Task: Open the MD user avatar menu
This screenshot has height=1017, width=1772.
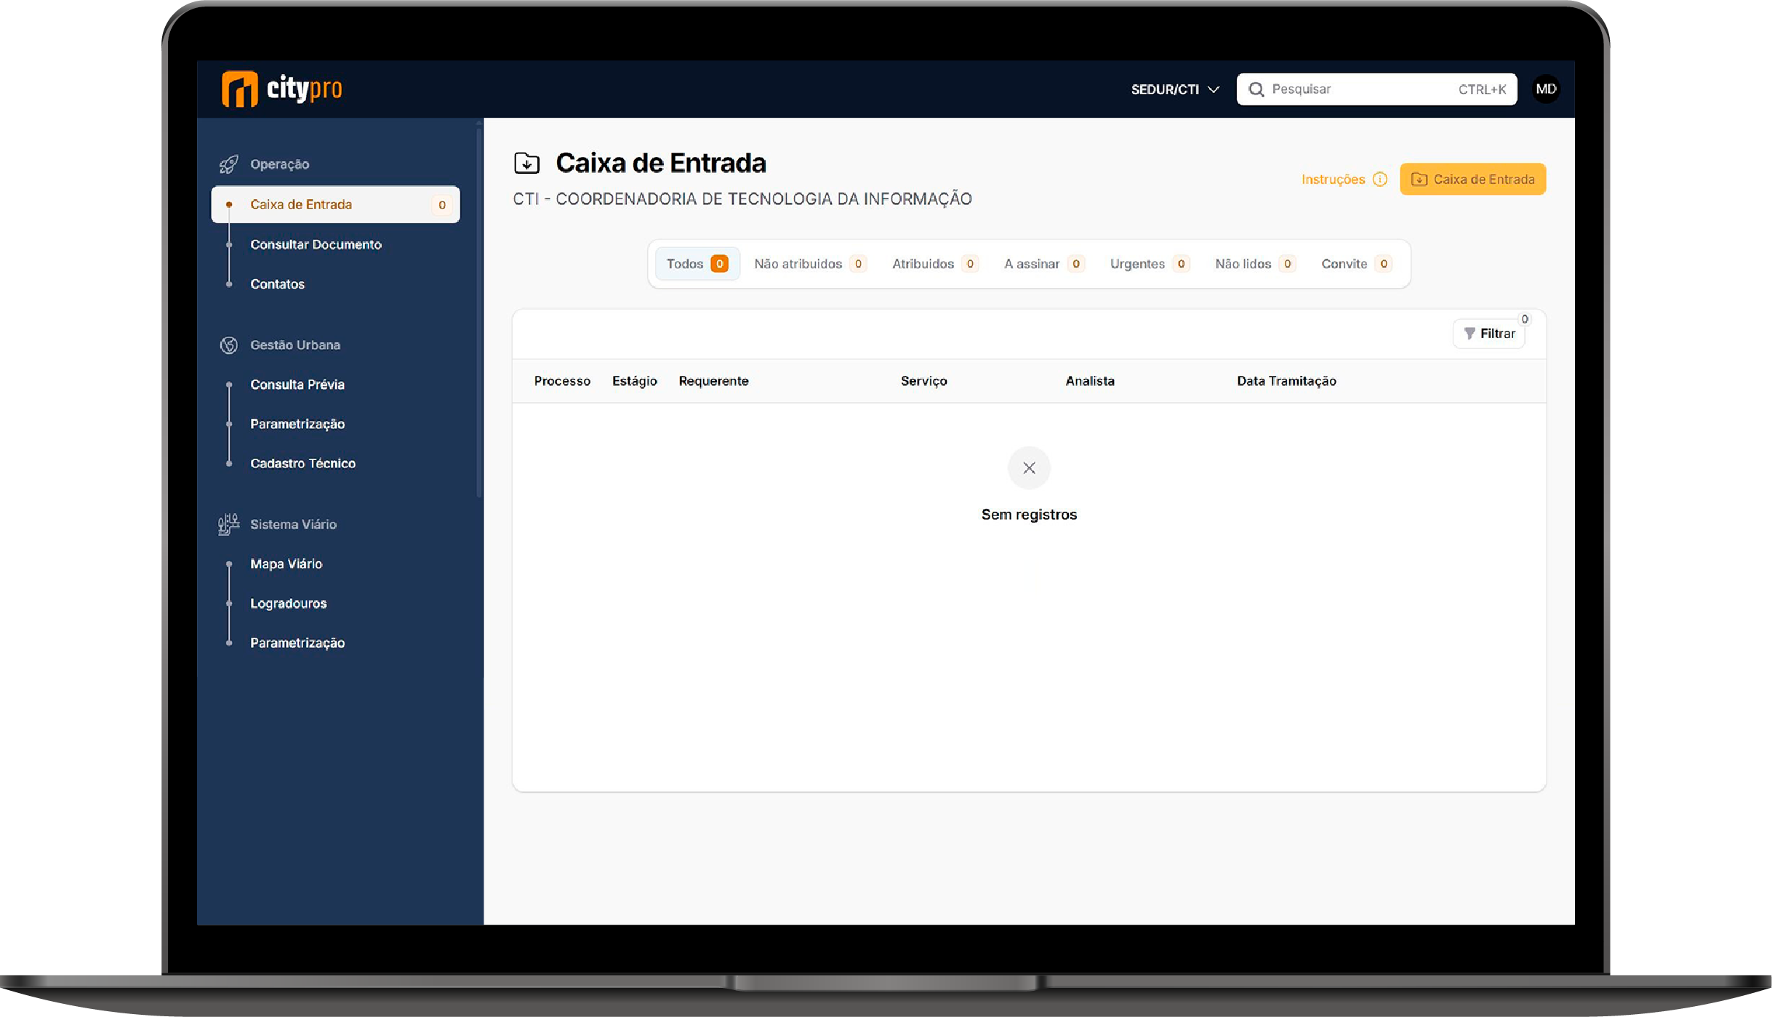Action: 1546,89
